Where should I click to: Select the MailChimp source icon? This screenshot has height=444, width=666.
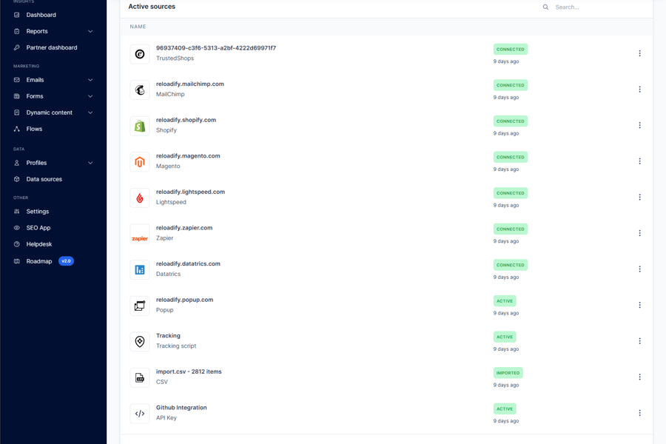(140, 89)
